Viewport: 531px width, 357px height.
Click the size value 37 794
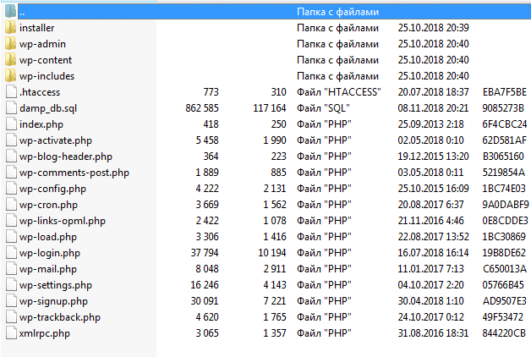coord(205,253)
